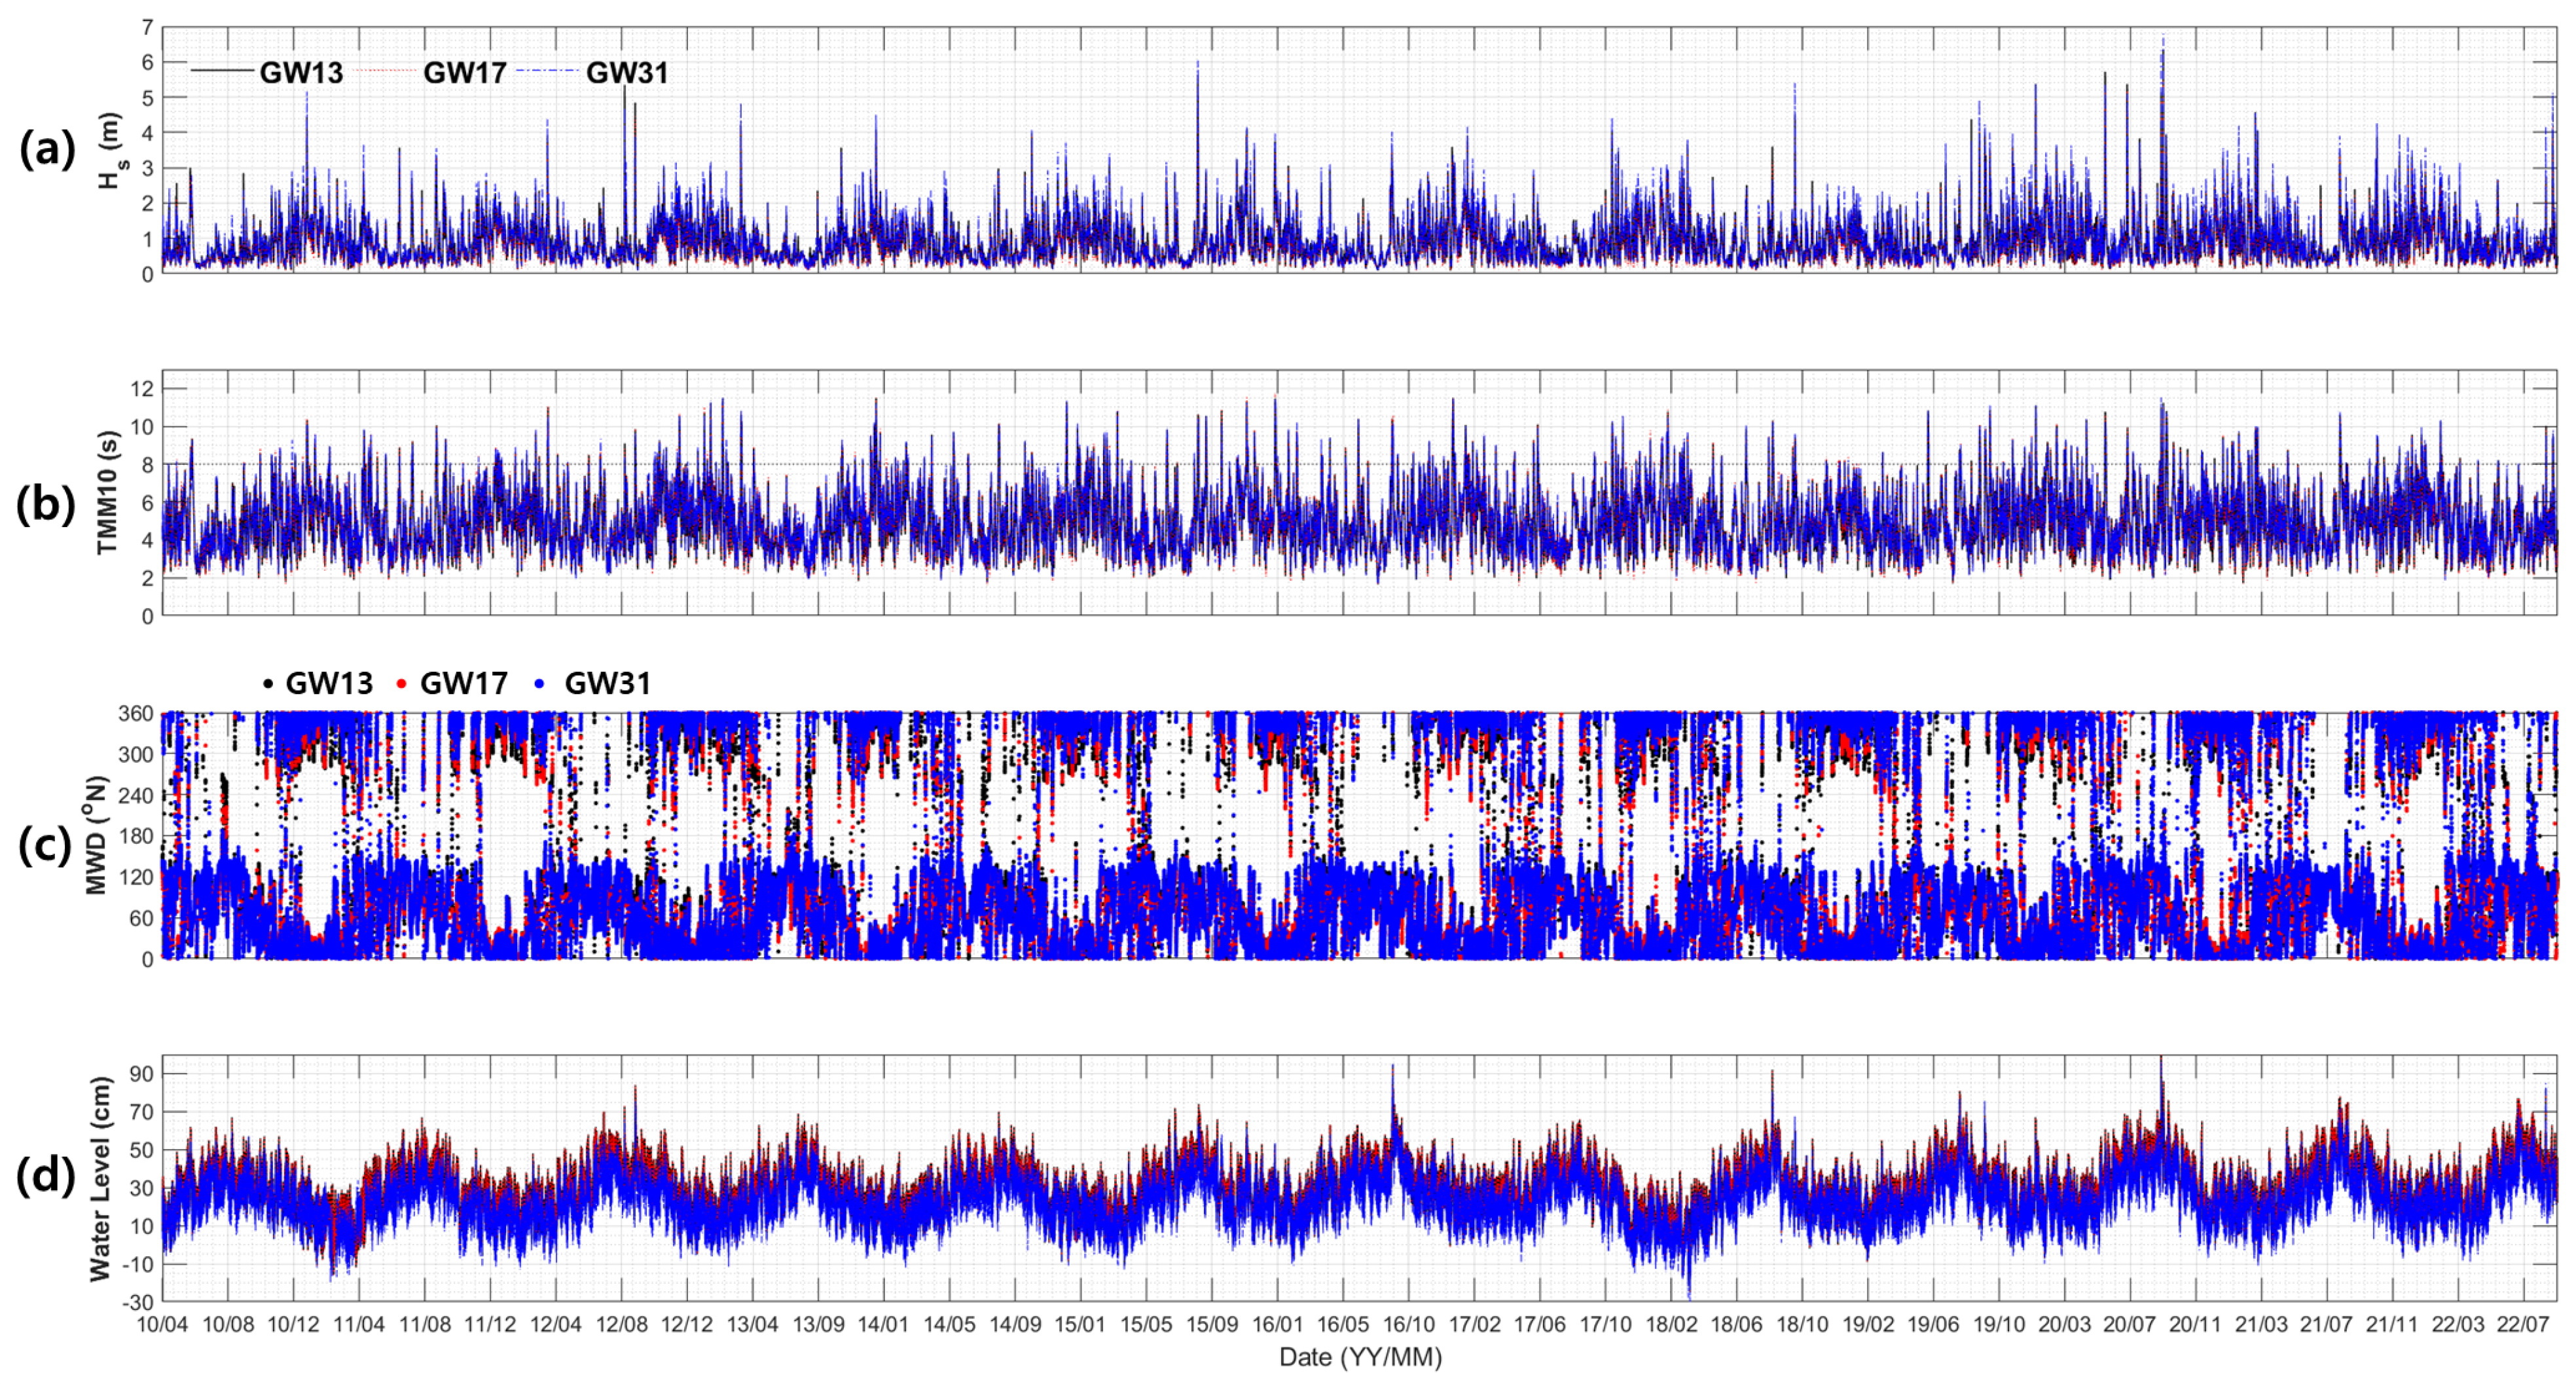This screenshot has height=1386, width=2576.
Task: Click the 10/08 date tick label
Action: click(x=229, y=1324)
